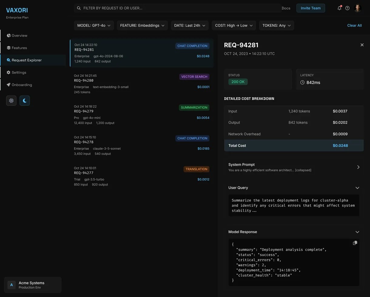This screenshot has width=370, height=297.
Task: Toggle dark mode with the moon button
Action: click(25, 101)
